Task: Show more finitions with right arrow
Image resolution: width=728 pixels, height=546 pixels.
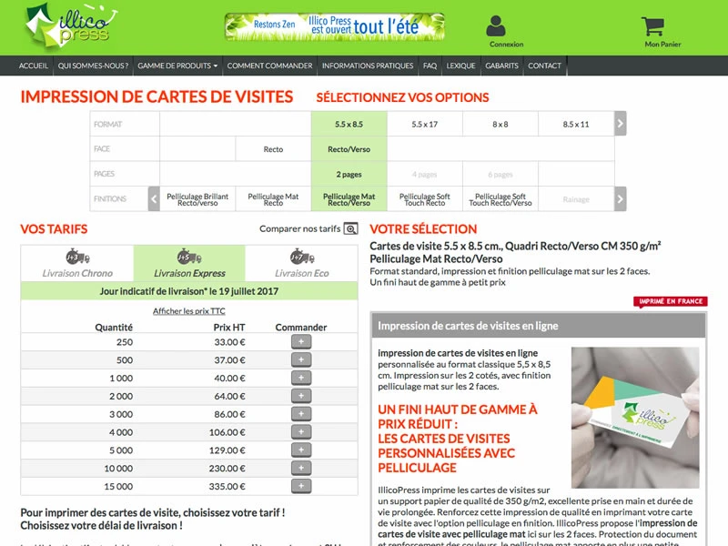Action: point(621,199)
